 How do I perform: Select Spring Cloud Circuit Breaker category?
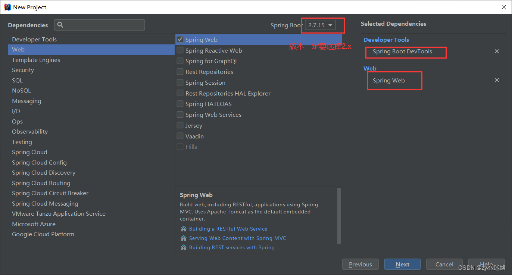pyautogui.click(x=91, y=193)
